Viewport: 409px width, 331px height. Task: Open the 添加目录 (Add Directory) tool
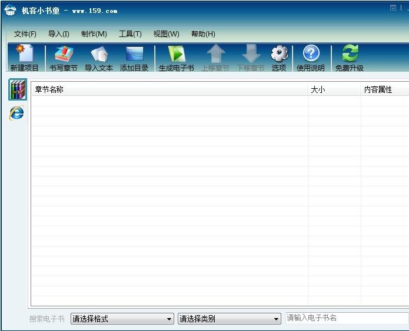(x=134, y=58)
